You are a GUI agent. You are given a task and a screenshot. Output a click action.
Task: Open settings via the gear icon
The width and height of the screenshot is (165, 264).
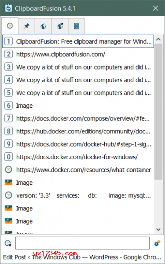[x=157, y=243]
